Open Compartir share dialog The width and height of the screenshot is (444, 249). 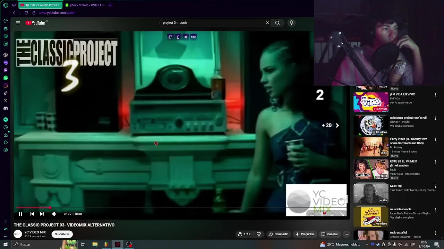tap(278, 234)
